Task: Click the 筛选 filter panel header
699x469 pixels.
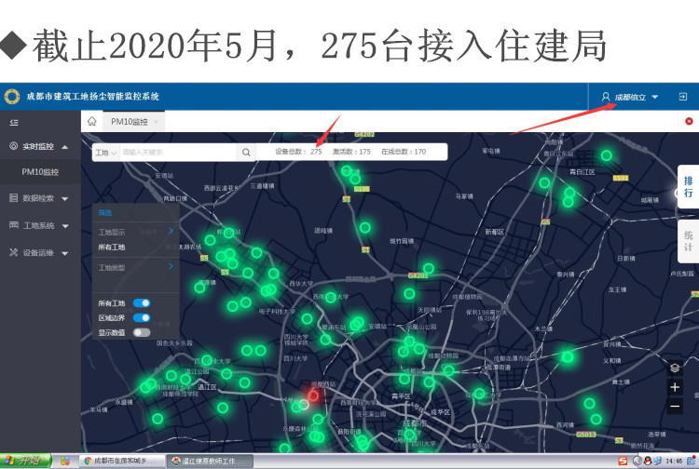Action: (x=105, y=213)
